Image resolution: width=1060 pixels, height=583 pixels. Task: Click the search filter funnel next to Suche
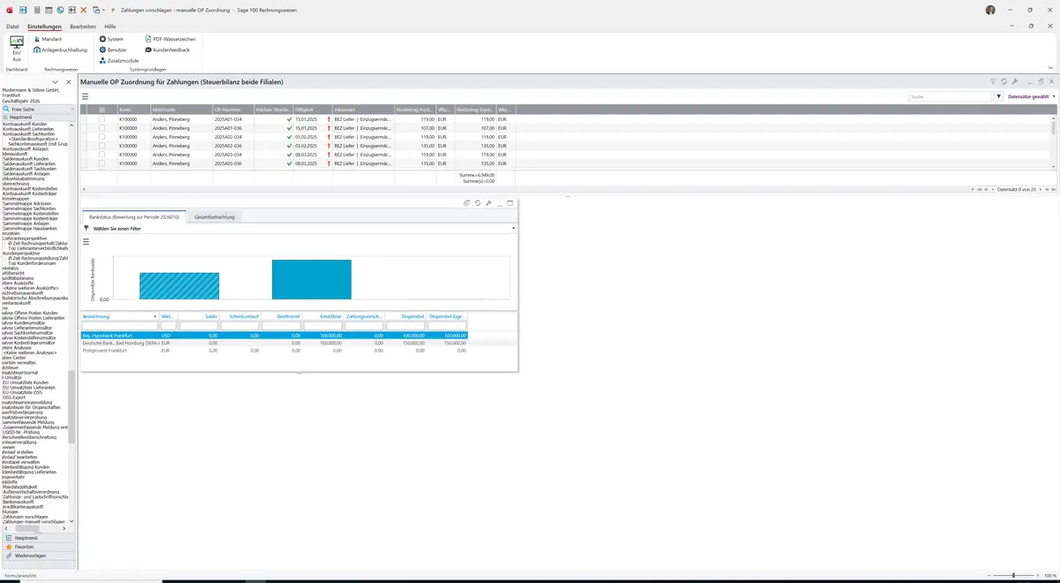pyautogui.click(x=999, y=96)
